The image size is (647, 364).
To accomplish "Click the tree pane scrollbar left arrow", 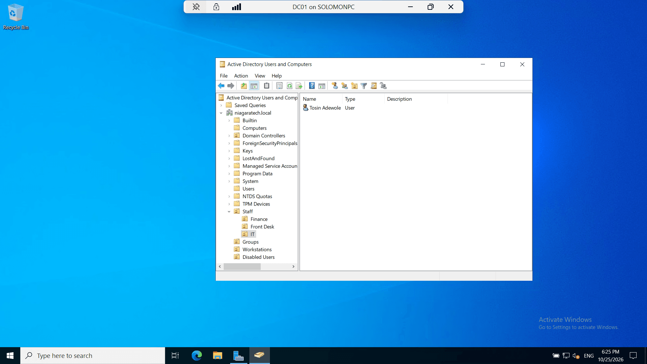I will (220, 267).
